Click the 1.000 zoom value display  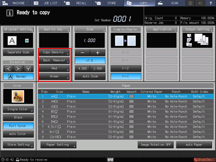[90, 40]
